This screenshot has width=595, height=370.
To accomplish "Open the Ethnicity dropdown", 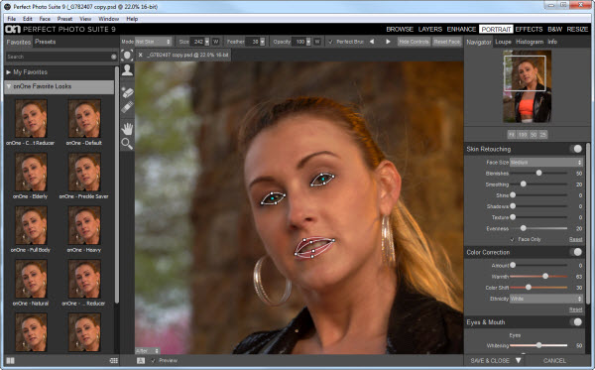I will click(x=546, y=299).
